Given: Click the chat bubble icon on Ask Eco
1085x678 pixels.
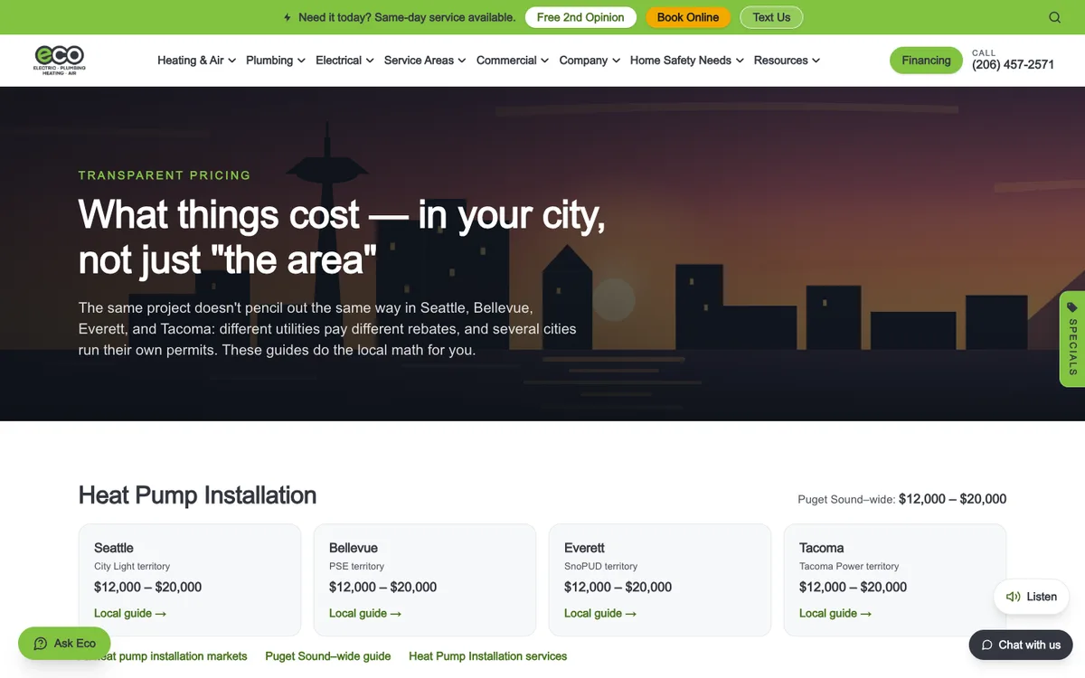Looking at the screenshot, I should click(x=41, y=644).
